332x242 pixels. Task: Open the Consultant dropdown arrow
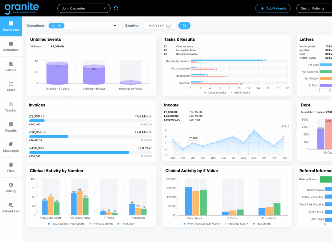[x=115, y=26]
